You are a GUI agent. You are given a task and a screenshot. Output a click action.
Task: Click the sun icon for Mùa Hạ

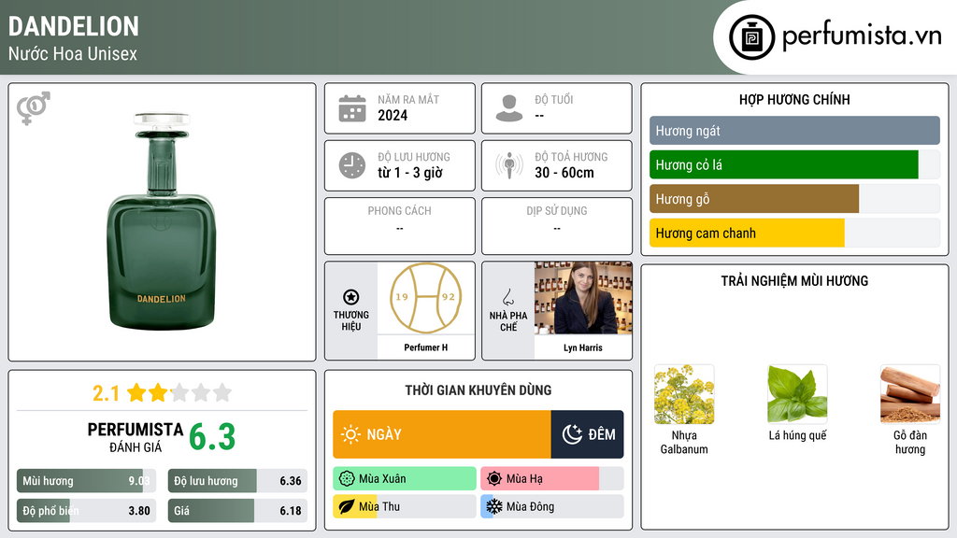coord(494,479)
